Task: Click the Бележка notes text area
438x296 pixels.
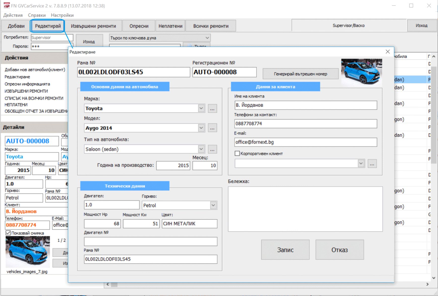Action: tap(305, 209)
